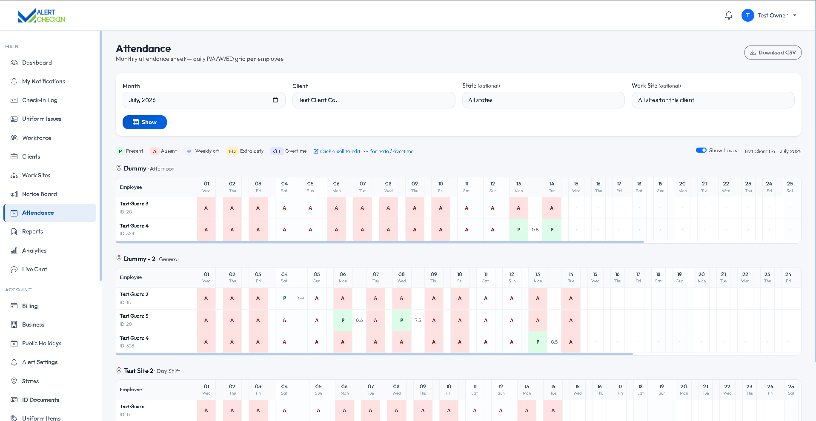The width and height of the screenshot is (816, 421).
Task: Click the T avatar circle
Action: tap(747, 15)
